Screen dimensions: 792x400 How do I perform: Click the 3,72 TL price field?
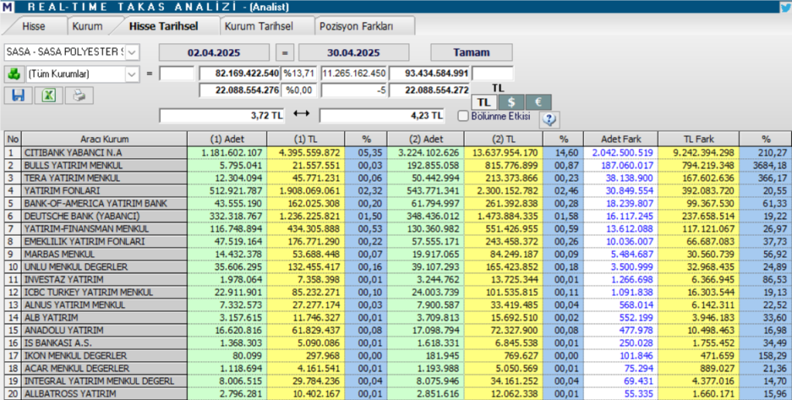[222, 116]
